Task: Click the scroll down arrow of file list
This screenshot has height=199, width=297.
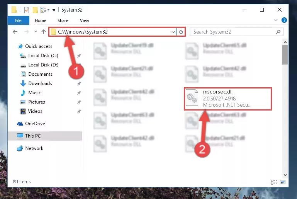Action: 285,175
